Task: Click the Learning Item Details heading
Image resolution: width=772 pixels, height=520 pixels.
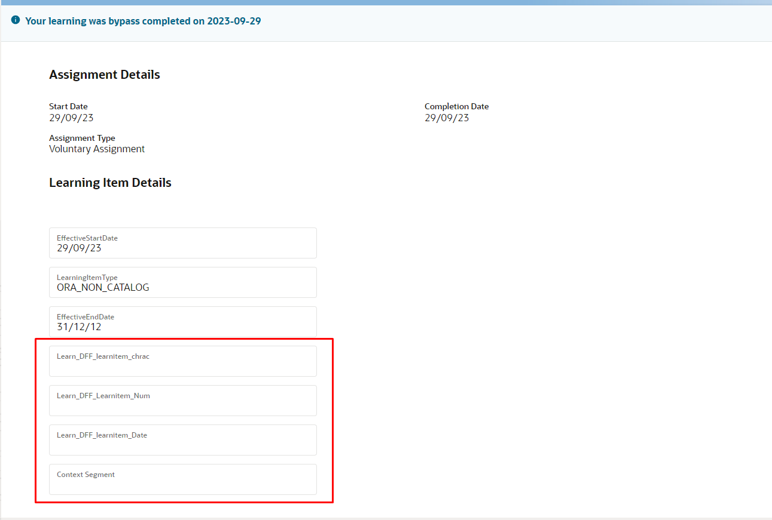Action: coord(110,182)
